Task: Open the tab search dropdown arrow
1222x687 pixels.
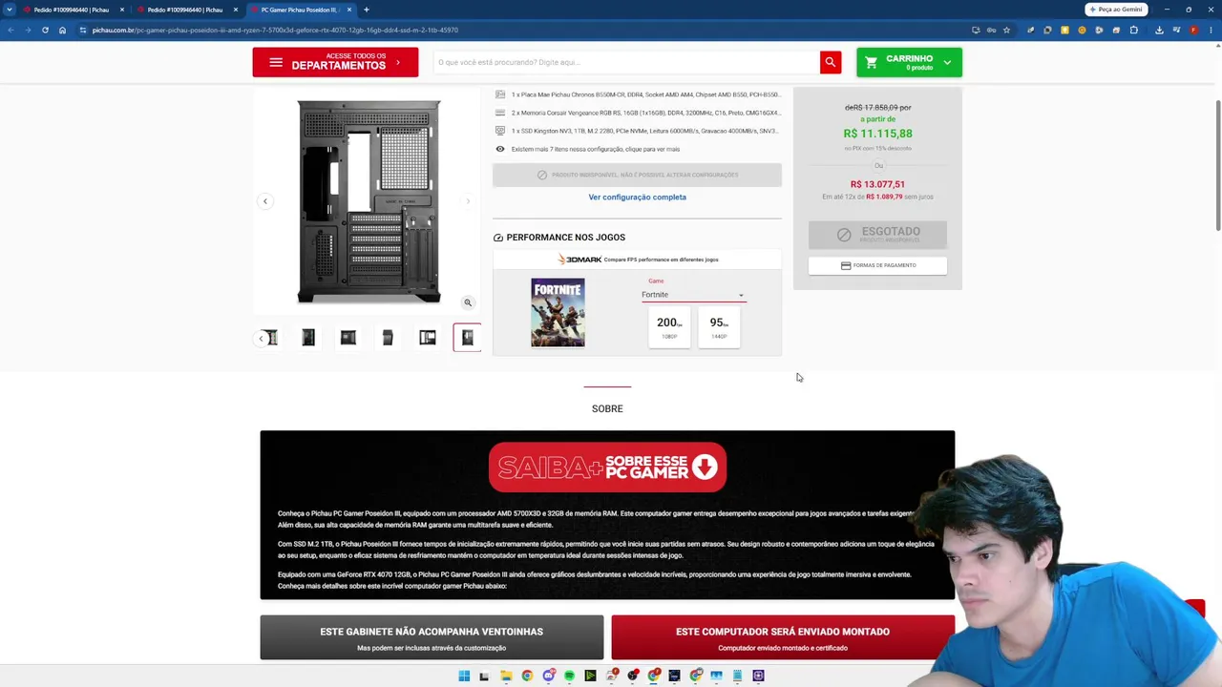Action: click(x=10, y=10)
